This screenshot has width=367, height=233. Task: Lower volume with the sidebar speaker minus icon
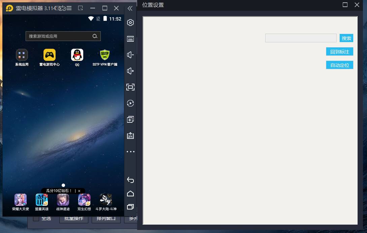(x=130, y=55)
